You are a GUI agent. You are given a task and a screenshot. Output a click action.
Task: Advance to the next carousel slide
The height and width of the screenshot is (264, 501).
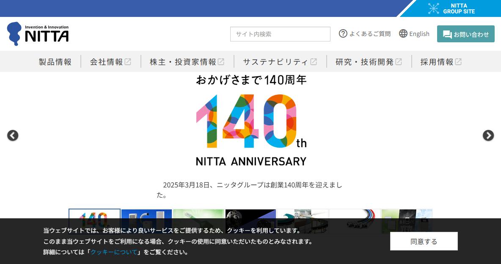pyautogui.click(x=488, y=135)
